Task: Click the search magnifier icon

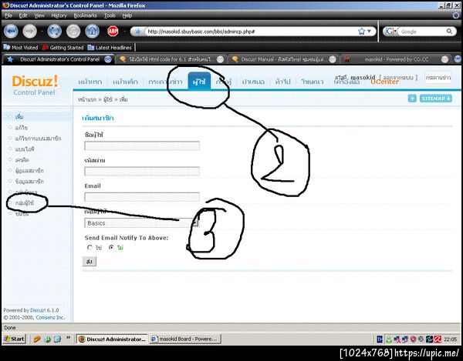Action: (449, 32)
